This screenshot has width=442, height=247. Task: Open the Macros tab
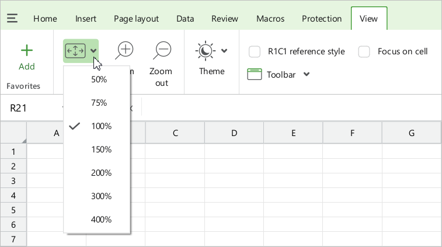point(270,19)
